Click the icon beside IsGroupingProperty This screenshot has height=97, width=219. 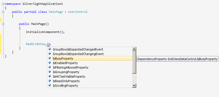coord(49,72)
